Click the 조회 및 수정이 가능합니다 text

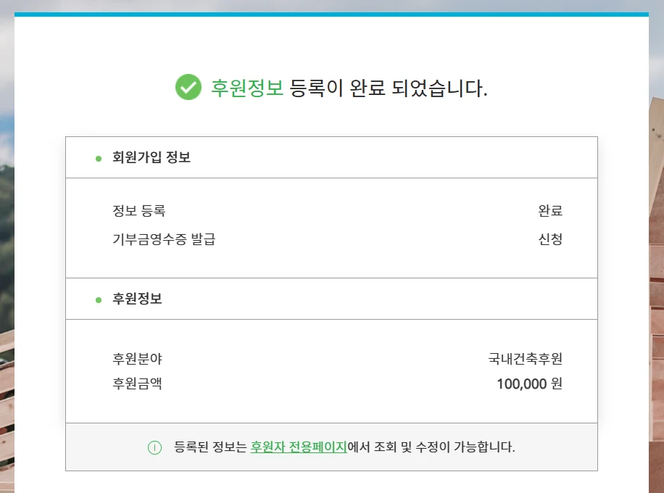pyautogui.click(x=444, y=447)
